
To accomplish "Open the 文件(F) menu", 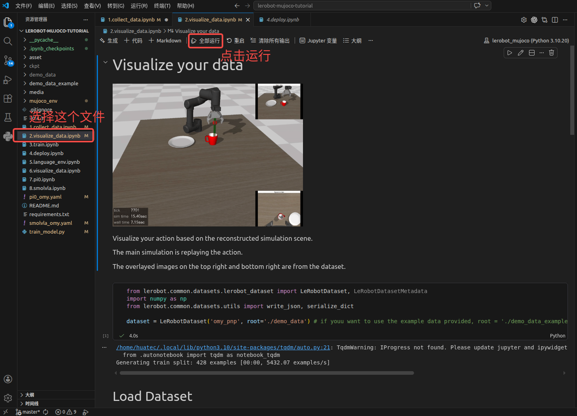I will 23,6.
